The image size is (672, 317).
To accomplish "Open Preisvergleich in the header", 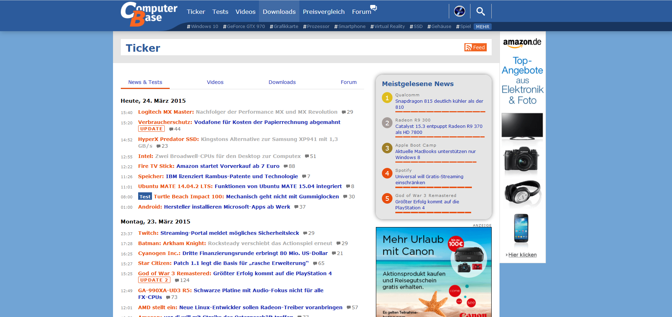I will (324, 12).
